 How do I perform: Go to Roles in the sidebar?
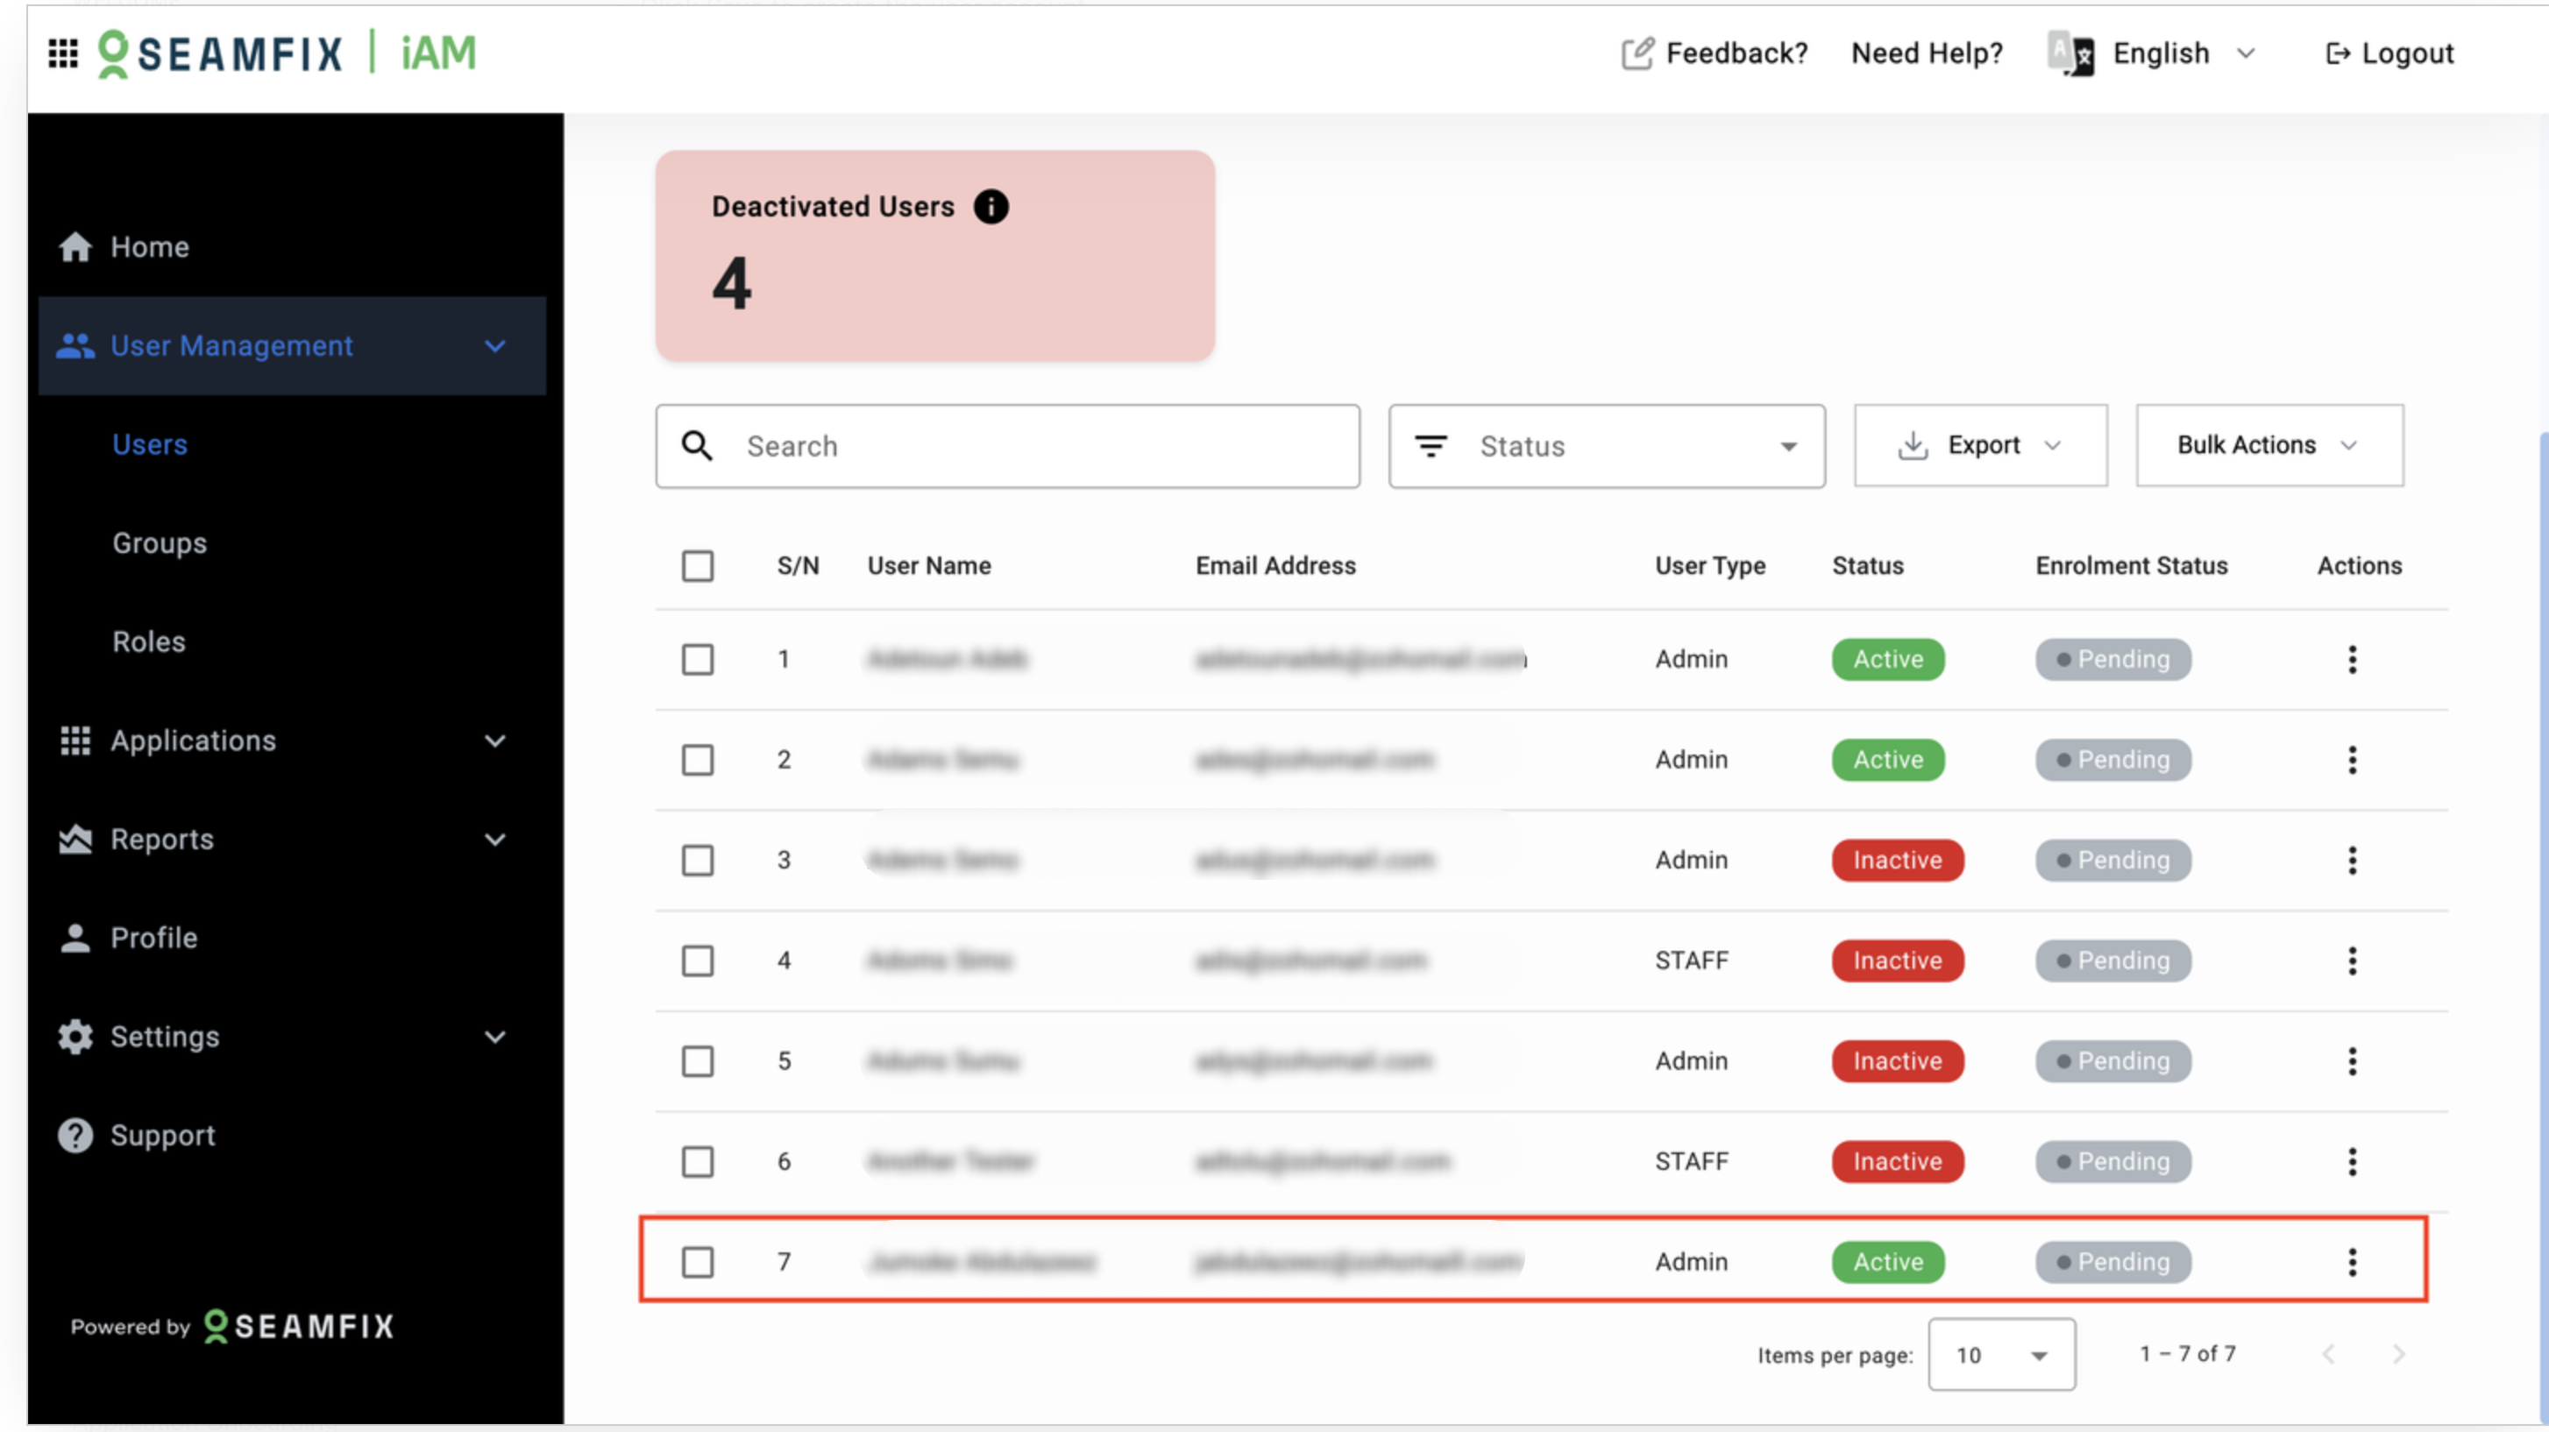click(x=148, y=642)
